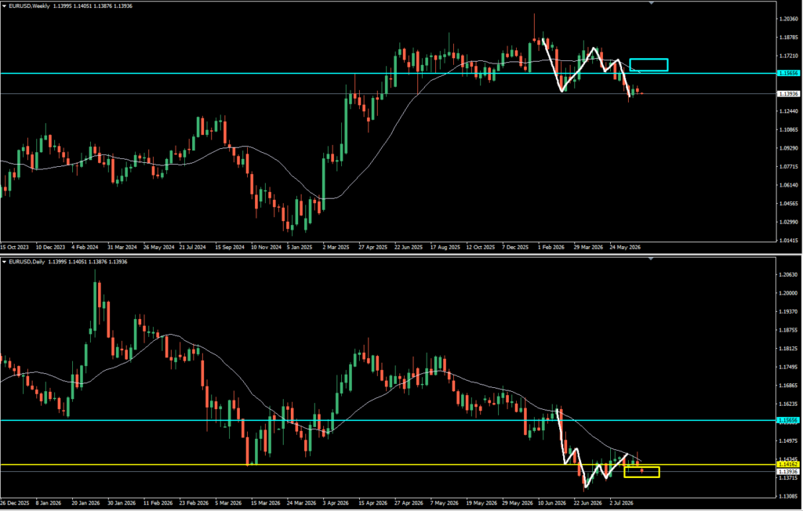Click the 22 Jun 2026 date label

click(588, 503)
